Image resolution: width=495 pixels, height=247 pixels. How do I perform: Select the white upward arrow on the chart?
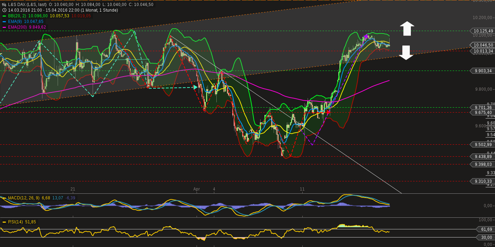click(407, 29)
